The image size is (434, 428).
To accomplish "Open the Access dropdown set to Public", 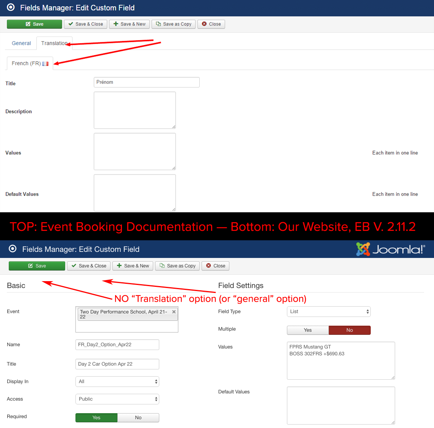I will click(117, 399).
